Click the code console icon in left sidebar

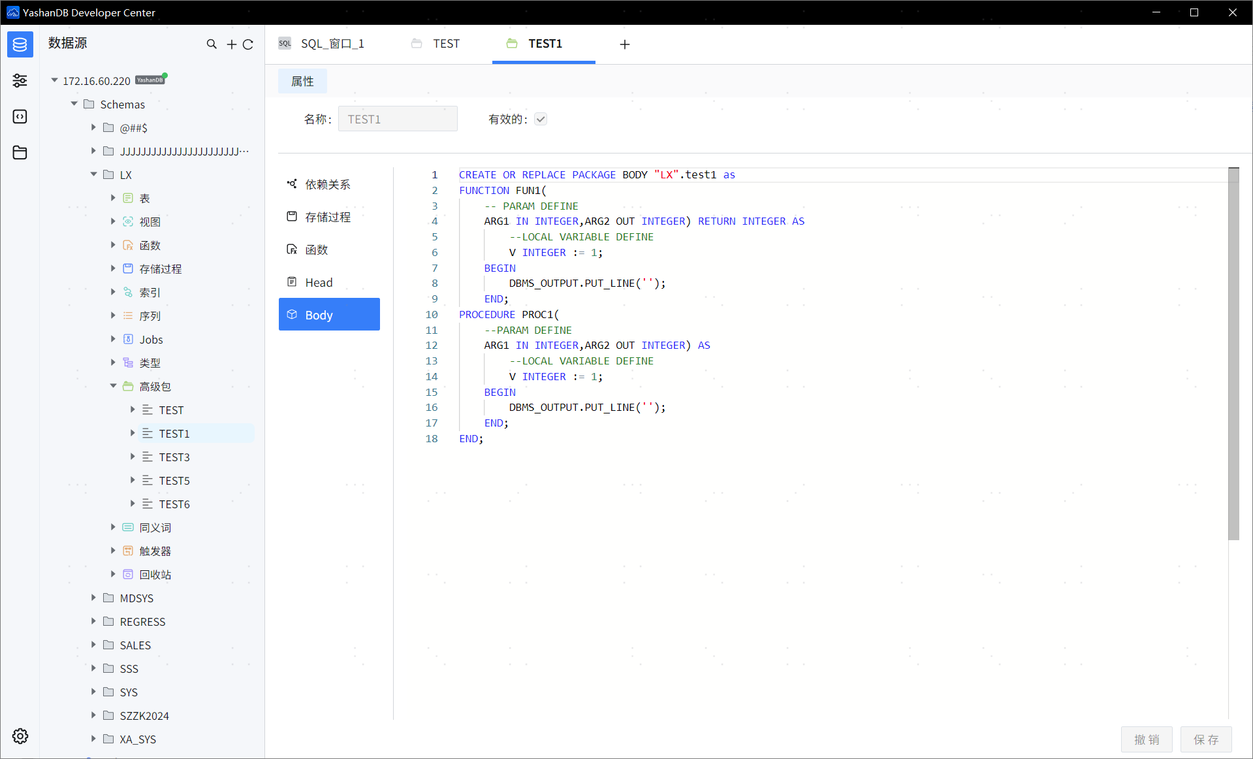[x=20, y=116]
